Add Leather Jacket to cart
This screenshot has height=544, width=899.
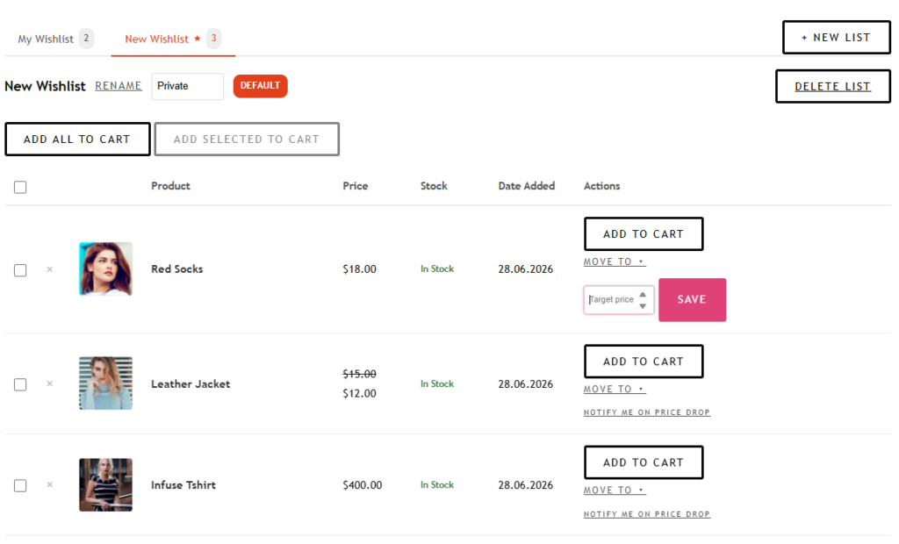pyautogui.click(x=644, y=361)
